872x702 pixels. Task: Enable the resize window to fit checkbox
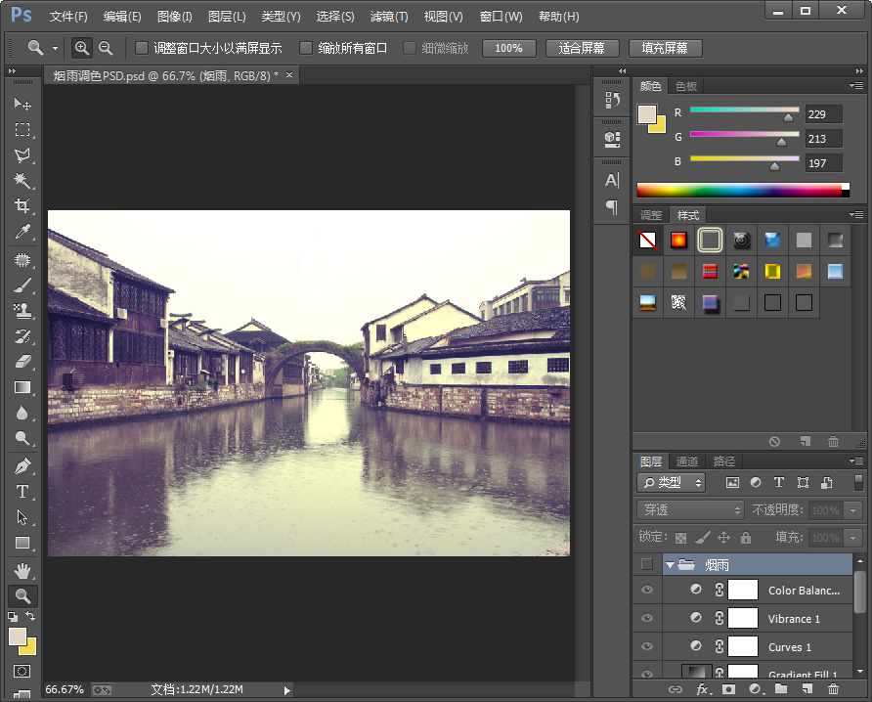click(x=142, y=48)
